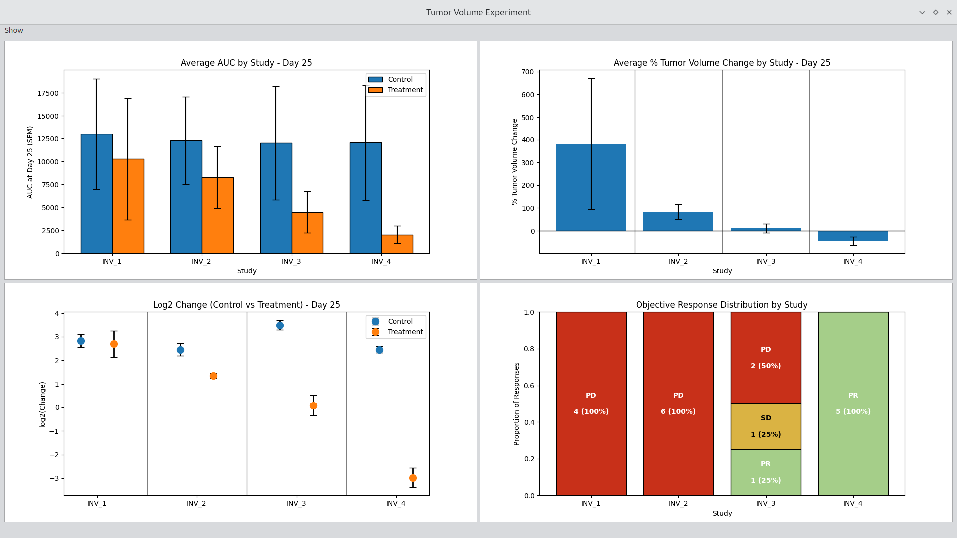
Task: Click the INV_3 label under Log2 chart
Action: pos(296,503)
